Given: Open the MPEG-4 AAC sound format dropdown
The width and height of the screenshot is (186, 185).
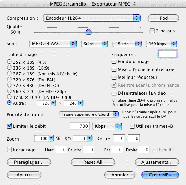Looking at the screenshot, I should pos(53,43).
